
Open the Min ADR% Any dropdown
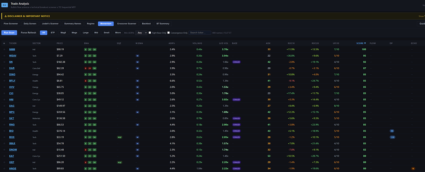[x=141, y=33]
